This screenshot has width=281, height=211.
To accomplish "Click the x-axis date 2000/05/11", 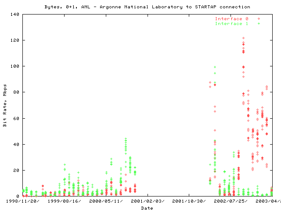I will point(106,201).
